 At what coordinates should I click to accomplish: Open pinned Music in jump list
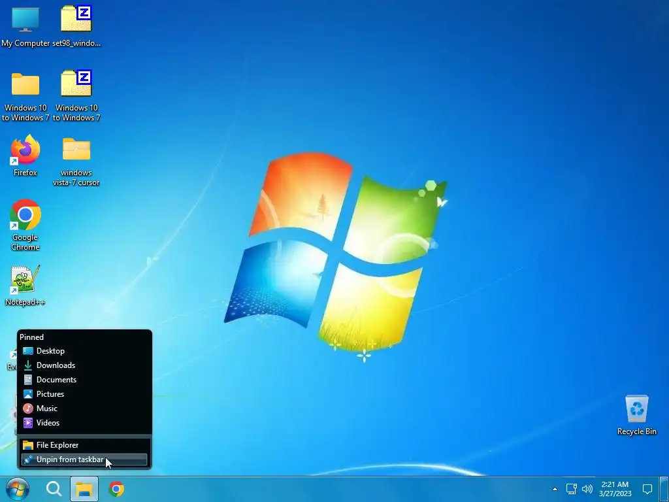84,409
